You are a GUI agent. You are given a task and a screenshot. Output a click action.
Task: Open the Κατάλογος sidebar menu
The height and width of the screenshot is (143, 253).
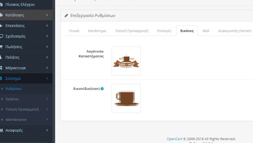26,15
